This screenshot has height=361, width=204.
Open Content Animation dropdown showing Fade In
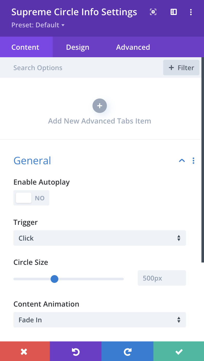100,320
